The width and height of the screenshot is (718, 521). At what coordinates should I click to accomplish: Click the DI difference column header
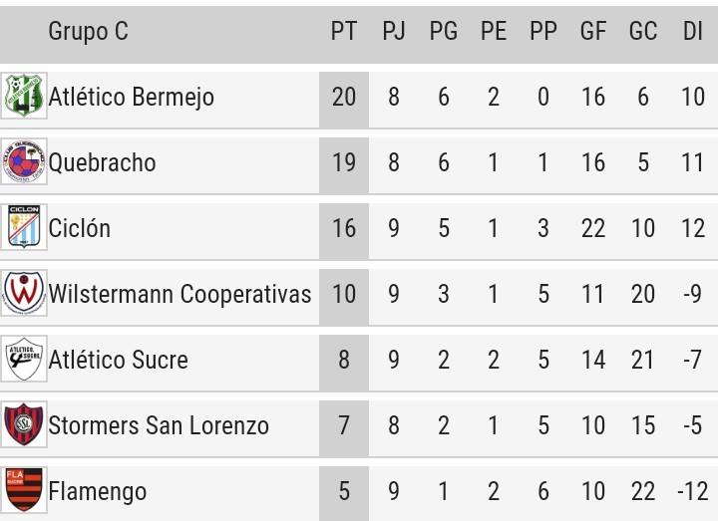point(693,31)
